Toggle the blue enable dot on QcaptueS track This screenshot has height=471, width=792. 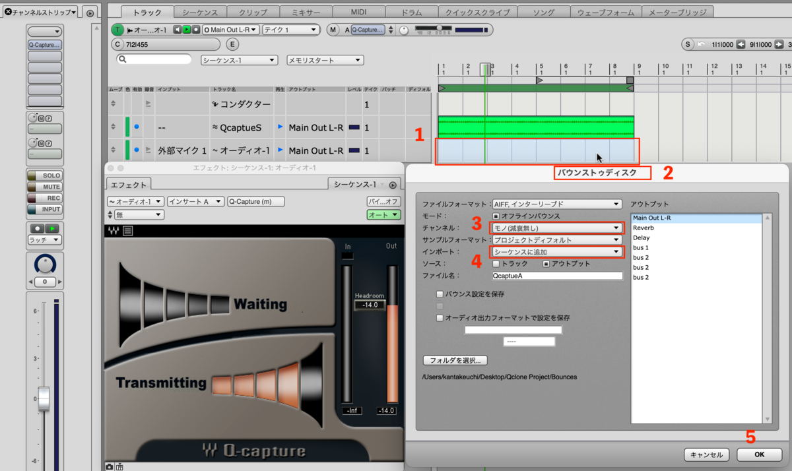coord(137,127)
